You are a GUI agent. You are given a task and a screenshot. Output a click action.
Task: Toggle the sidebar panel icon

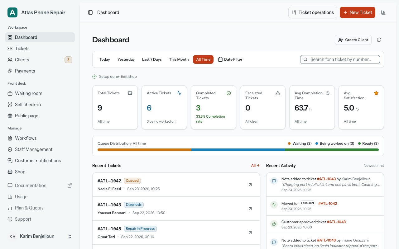point(90,12)
